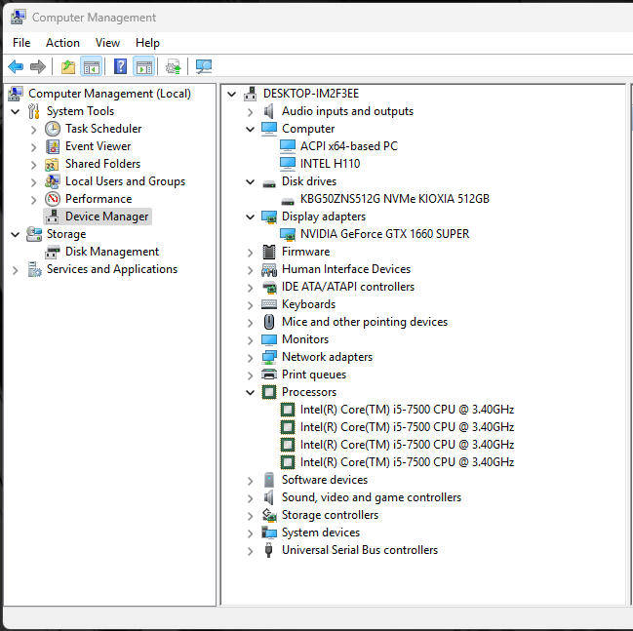The width and height of the screenshot is (633, 631).
Task: Collapse the Processors category
Action: point(251,392)
